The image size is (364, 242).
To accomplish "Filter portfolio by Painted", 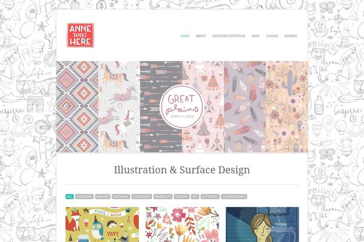I will [x=103, y=197].
